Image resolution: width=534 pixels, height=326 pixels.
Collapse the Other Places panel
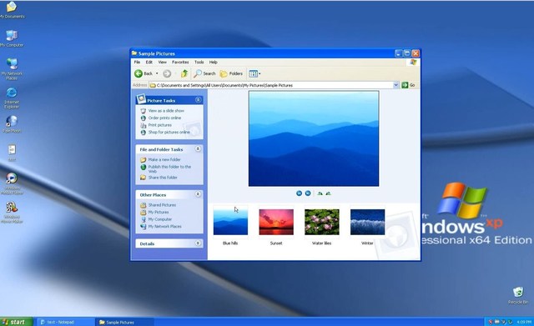pos(198,194)
